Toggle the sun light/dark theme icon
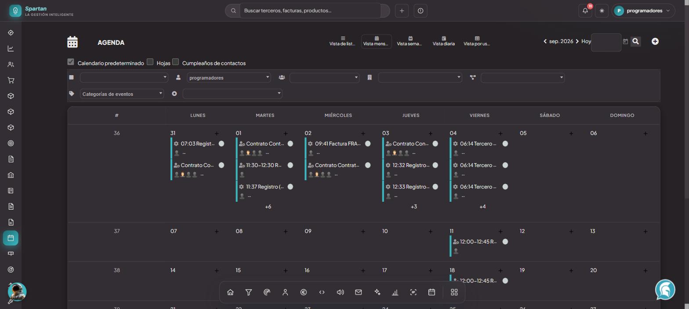This screenshot has width=689, height=309. click(x=602, y=11)
